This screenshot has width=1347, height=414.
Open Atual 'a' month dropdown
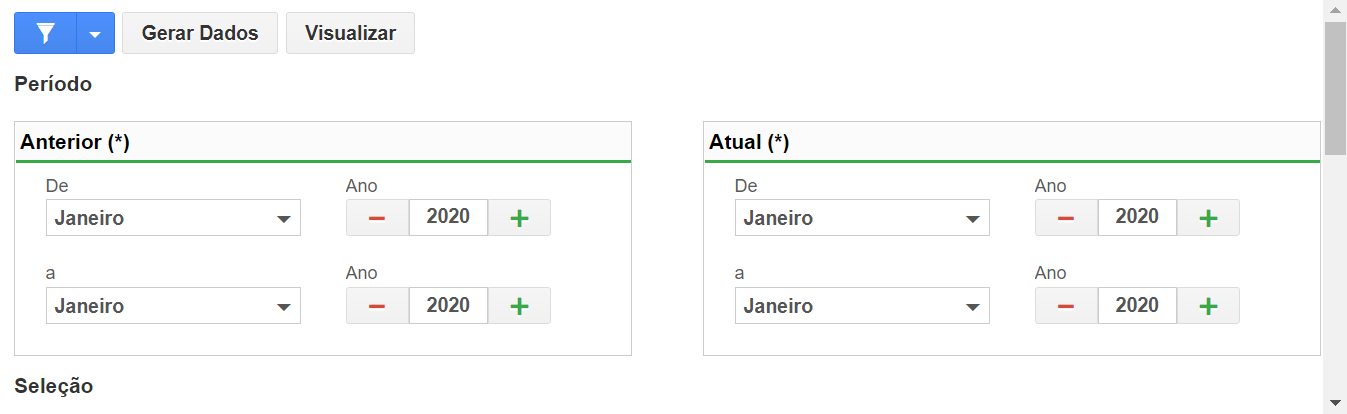pos(862,305)
